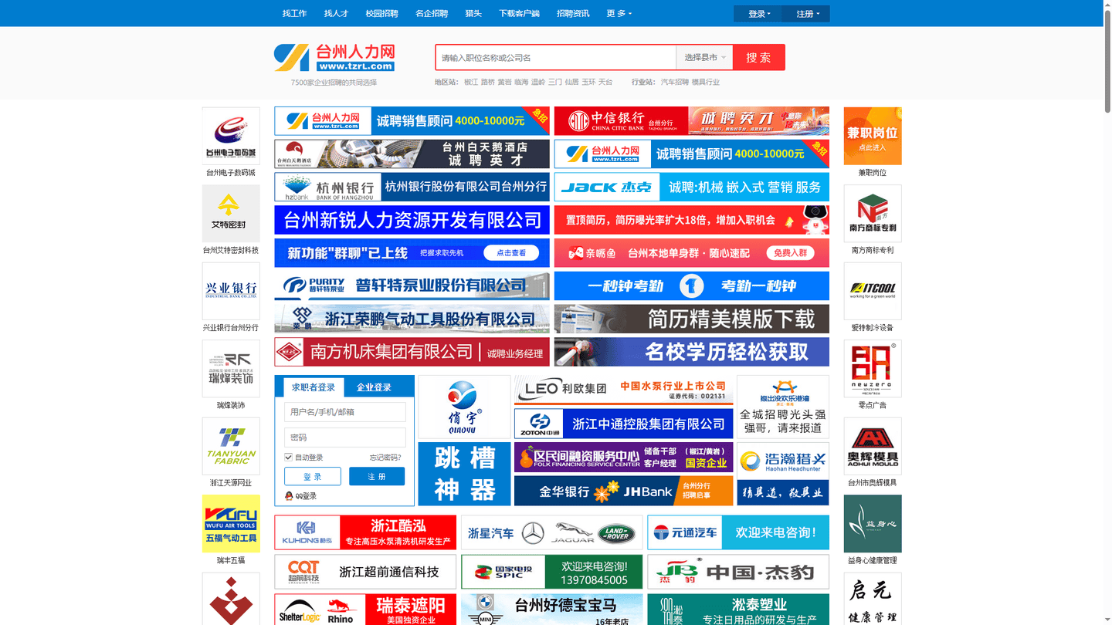Image resolution: width=1112 pixels, height=625 pixels.
Task: Go to 找人才 in top navigation
Action: click(x=336, y=13)
